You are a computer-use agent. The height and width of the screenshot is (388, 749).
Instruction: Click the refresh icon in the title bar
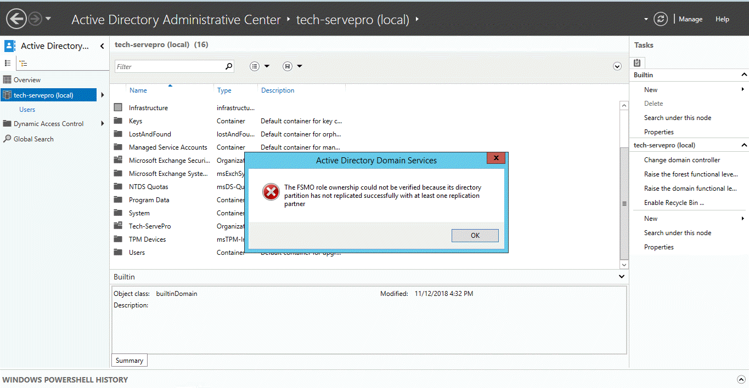click(x=661, y=18)
